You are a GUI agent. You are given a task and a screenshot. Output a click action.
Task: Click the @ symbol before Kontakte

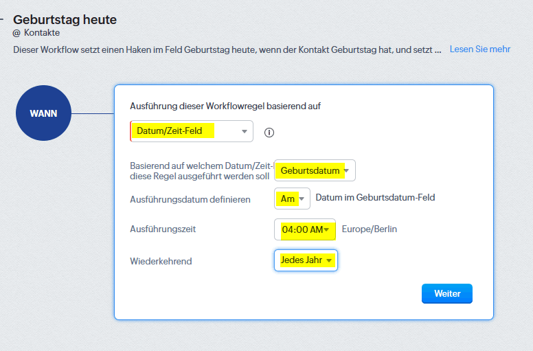(x=16, y=33)
